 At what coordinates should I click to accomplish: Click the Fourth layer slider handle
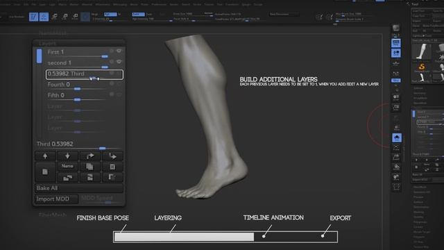tap(77, 89)
